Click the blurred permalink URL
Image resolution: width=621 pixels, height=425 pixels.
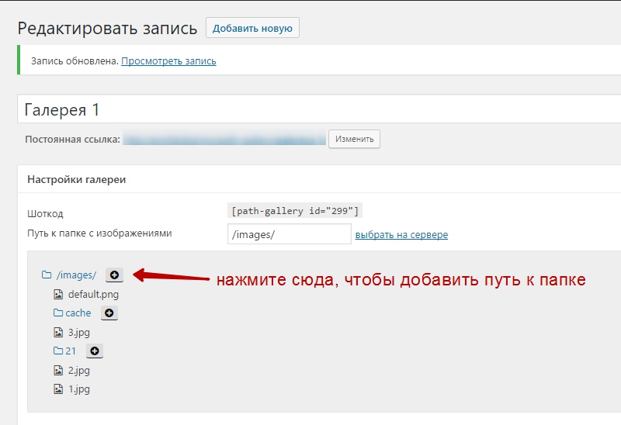point(224,140)
